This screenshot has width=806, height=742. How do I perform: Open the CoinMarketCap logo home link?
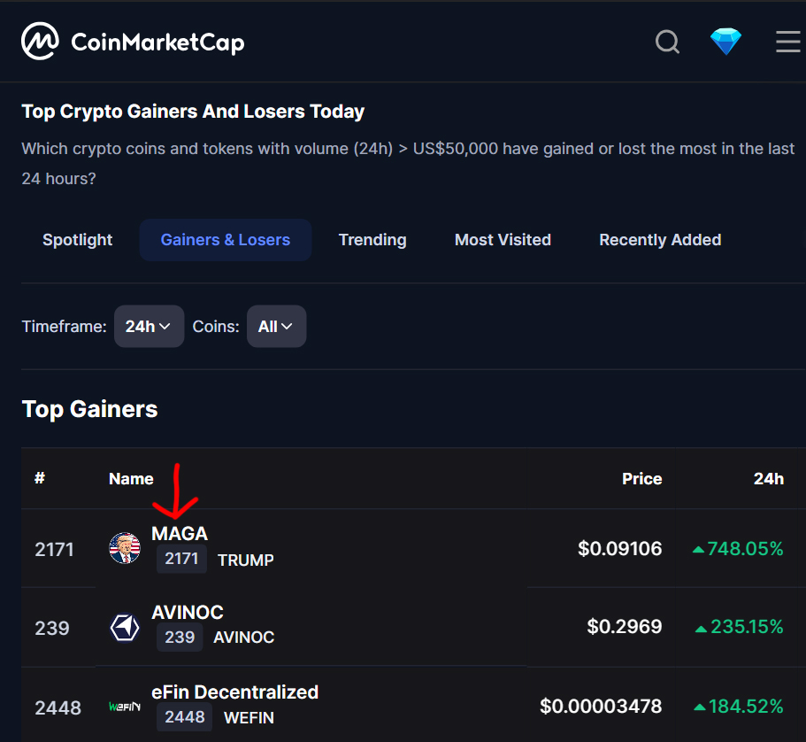tap(133, 42)
